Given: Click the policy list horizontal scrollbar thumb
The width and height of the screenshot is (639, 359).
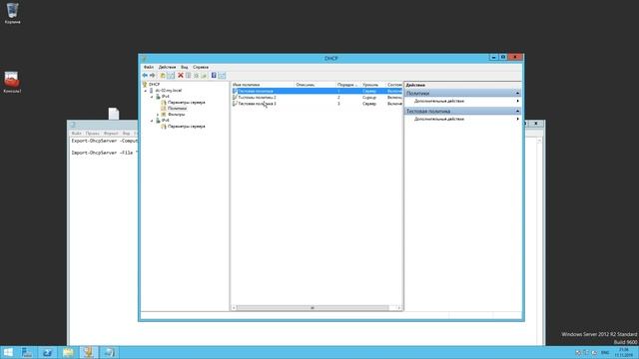Looking at the screenshot, I should [313, 308].
